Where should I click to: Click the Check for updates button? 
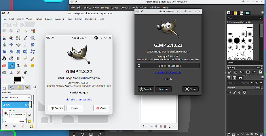tap(168, 66)
